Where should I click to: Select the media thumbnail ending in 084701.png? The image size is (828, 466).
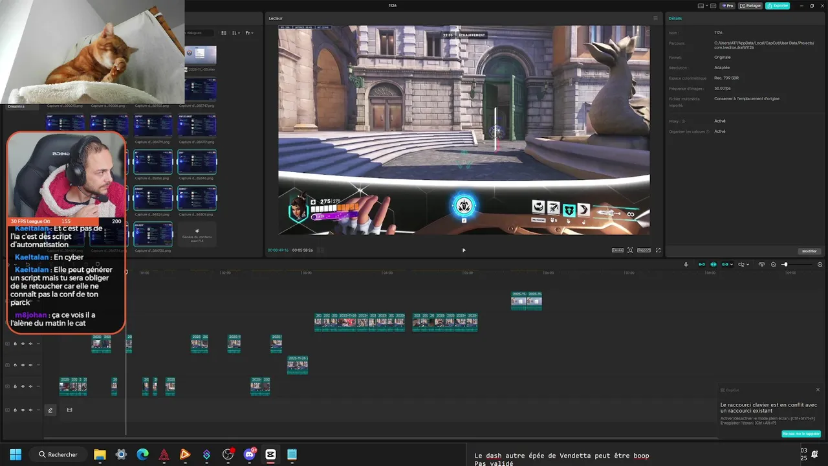click(197, 127)
